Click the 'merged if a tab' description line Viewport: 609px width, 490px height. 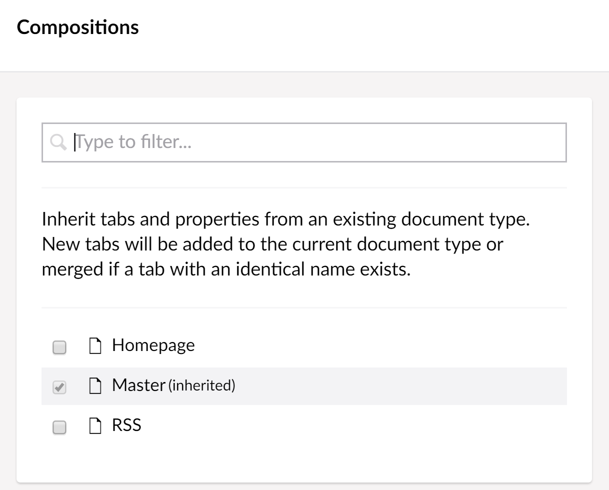pyautogui.click(x=226, y=269)
